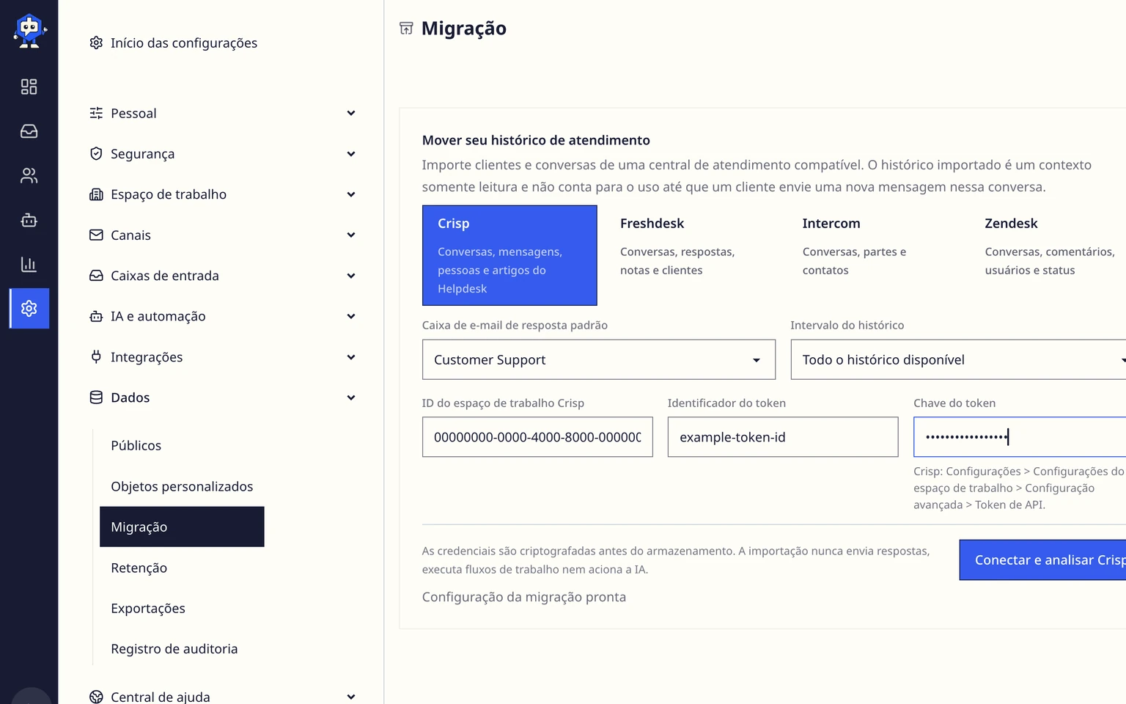Select the settings gear in the dark rail
This screenshot has height=704, width=1126.
coord(29,309)
